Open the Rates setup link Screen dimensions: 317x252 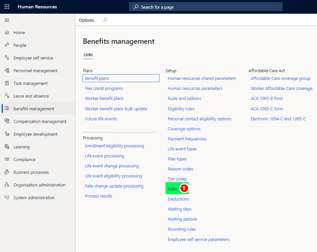click(x=173, y=189)
